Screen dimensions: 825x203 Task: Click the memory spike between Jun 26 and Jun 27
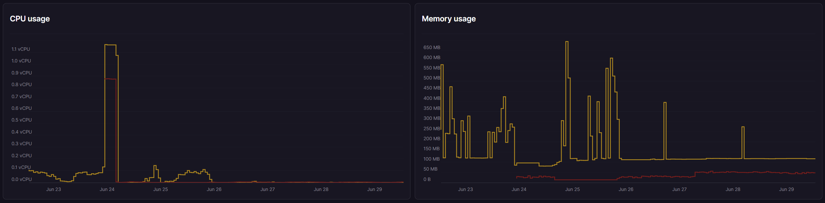(x=665, y=103)
